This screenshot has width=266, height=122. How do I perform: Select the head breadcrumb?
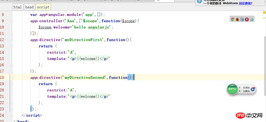[29, 7]
